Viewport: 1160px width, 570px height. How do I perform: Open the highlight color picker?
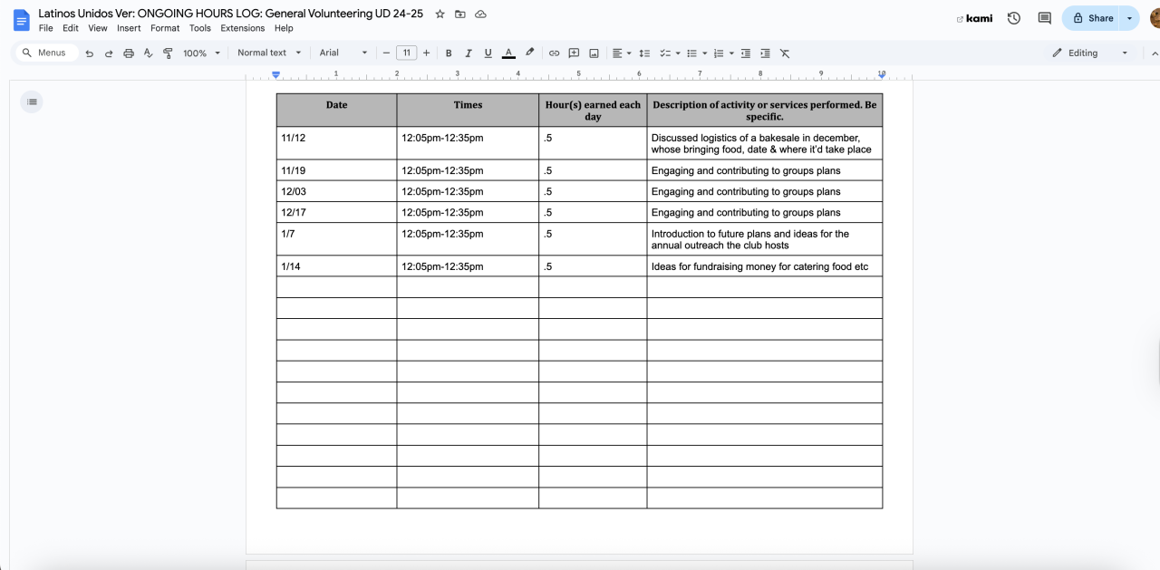(x=529, y=53)
